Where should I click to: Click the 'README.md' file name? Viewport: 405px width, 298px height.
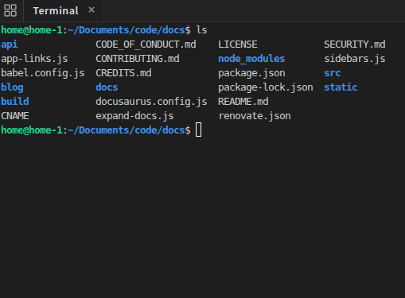click(x=243, y=102)
